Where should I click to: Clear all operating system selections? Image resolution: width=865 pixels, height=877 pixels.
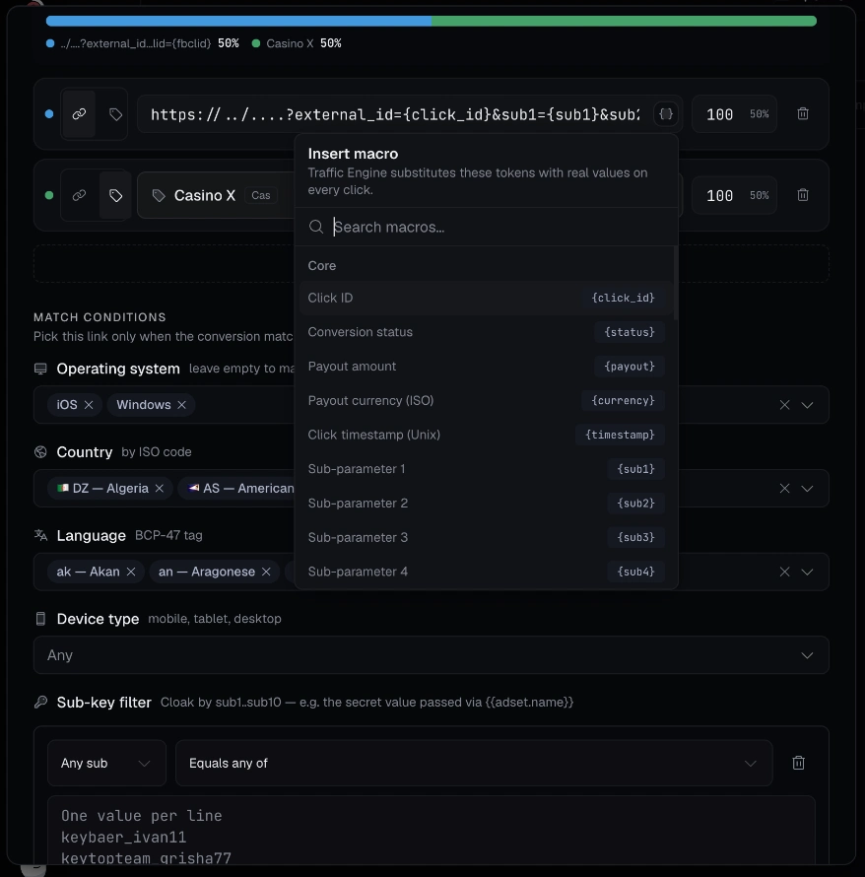(784, 405)
